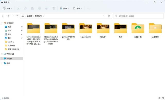Click the Share icon in toolbar
The image size is (165, 100).
46,8
